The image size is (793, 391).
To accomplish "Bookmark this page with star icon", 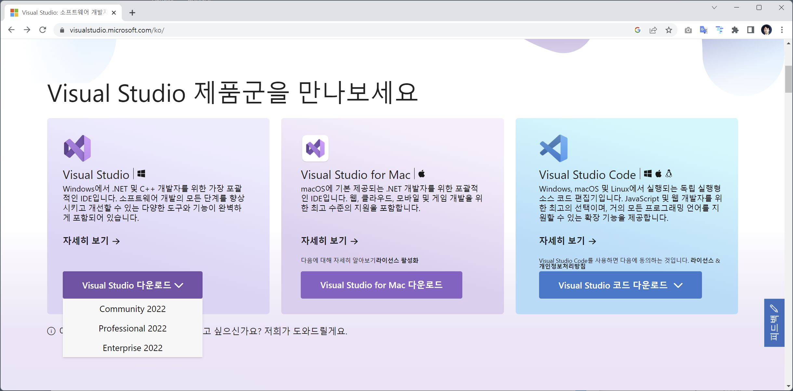I will pos(668,30).
